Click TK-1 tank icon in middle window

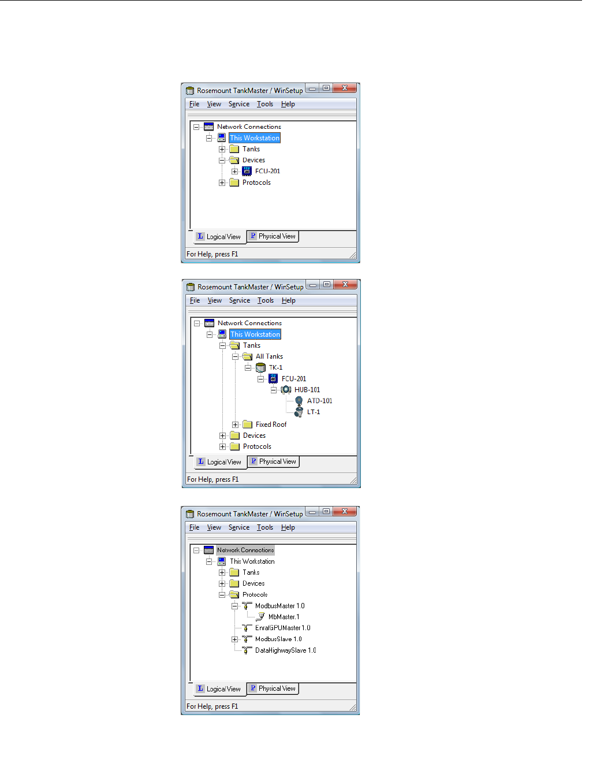260,367
